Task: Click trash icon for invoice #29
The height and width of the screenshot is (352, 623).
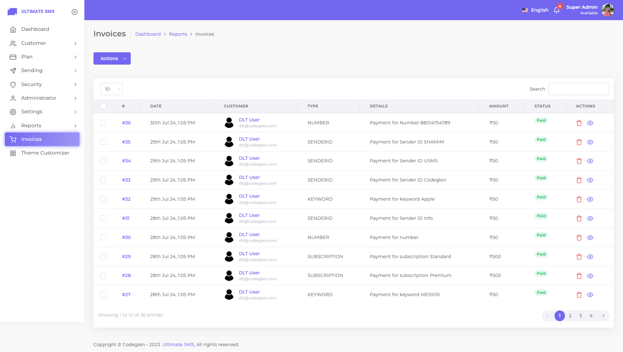Action: (579, 257)
